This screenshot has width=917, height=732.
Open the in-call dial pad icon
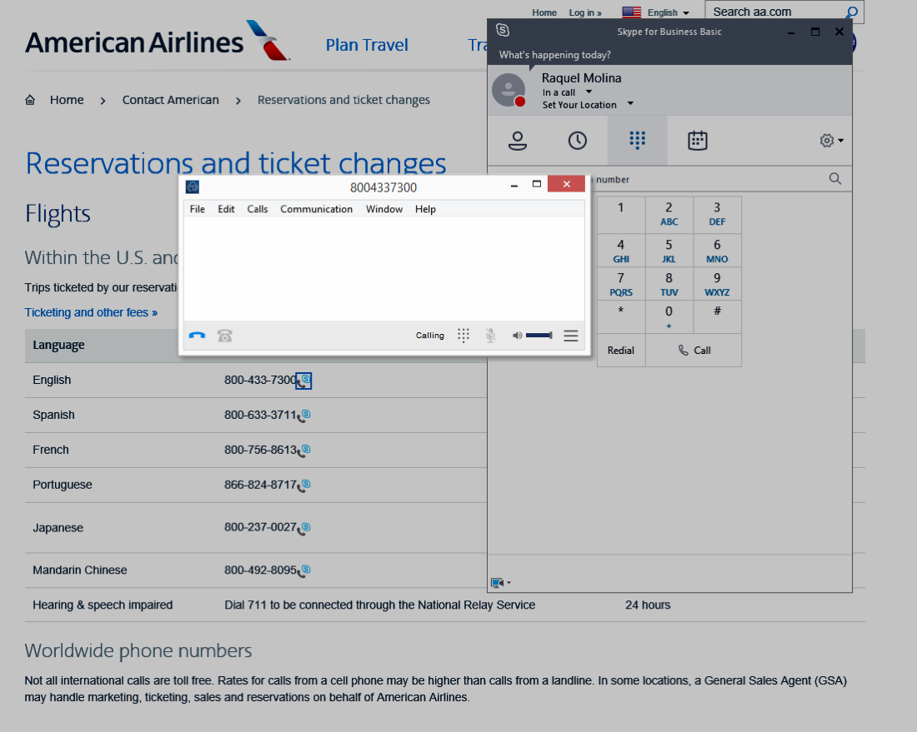click(464, 335)
